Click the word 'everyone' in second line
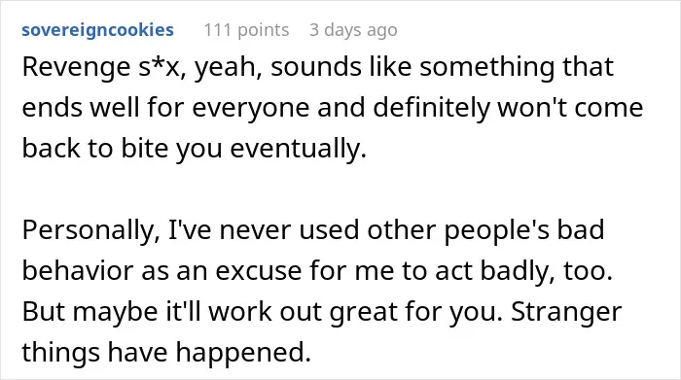 [x=251, y=109]
